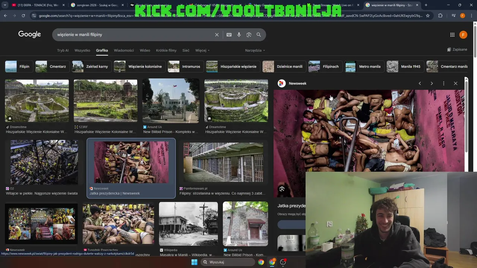Open the tab search dropdown arrow
Image resolution: width=477 pixels, height=268 pixels.
point(5,5)
